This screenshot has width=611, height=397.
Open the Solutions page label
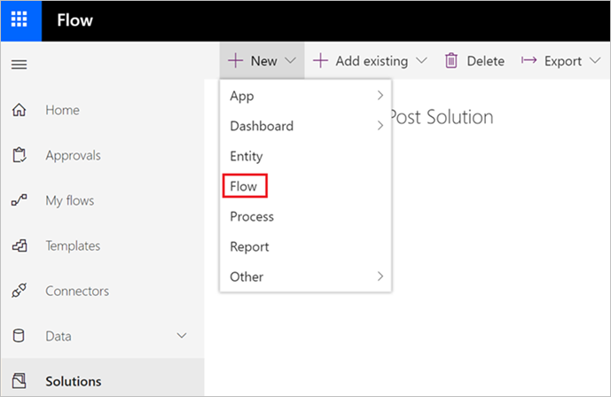(x=74, y=381)
